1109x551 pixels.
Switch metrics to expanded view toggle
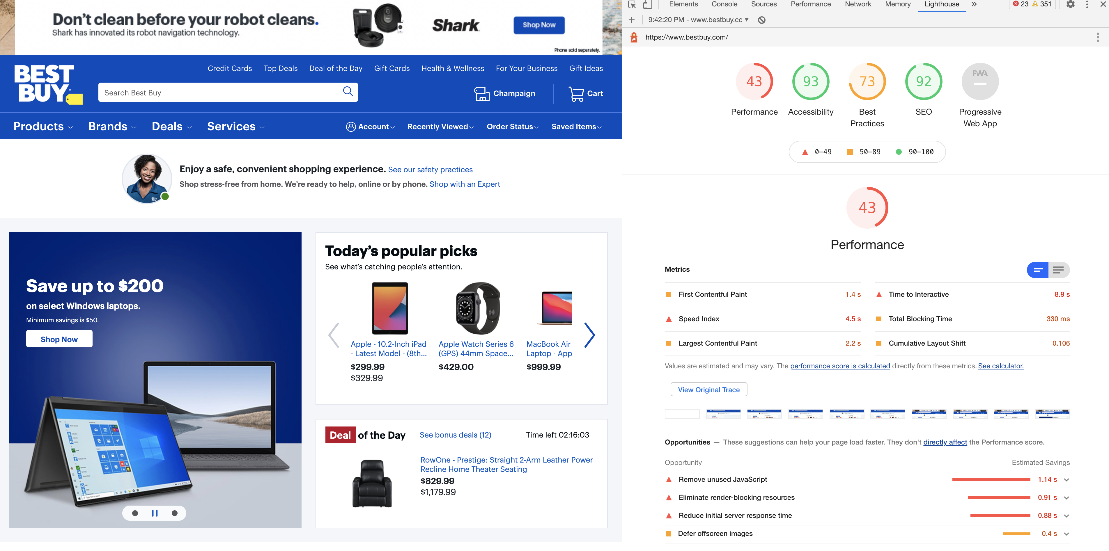tap(1058, 270)
